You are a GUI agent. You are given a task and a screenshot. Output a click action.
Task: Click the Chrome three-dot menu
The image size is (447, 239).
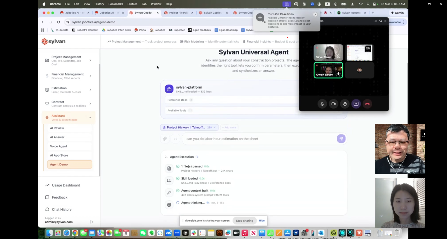click(x=404, y=22)
